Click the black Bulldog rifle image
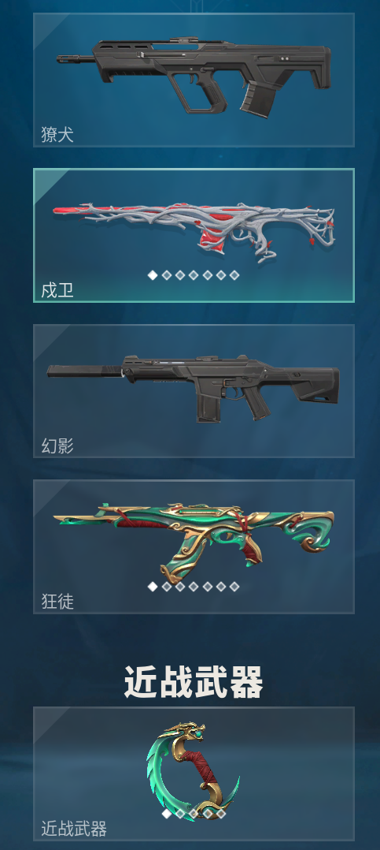The height and width of the screenshot is (850, 380). [194, 74]
